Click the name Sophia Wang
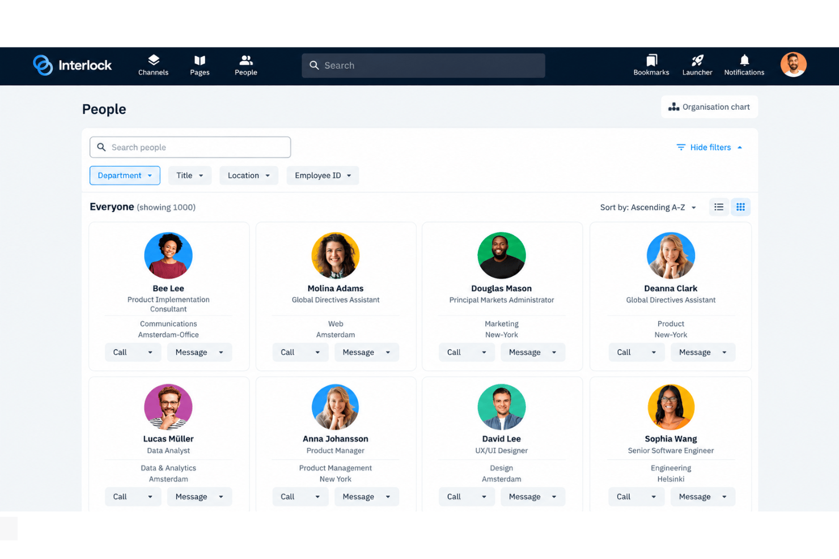Image resolution: width=839 pixels, height=559 pixels. [x=671, y=439]
